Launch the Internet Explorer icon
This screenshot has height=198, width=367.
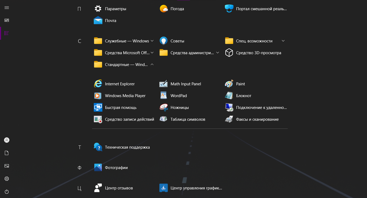point(98,84)
